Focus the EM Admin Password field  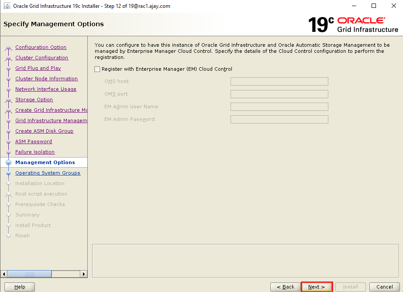[279, 120]
